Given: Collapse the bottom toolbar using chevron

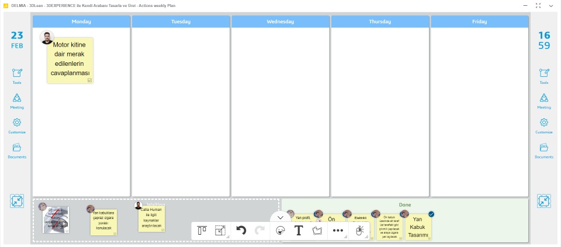Looking at the screenshot, I should pos(280,217).
